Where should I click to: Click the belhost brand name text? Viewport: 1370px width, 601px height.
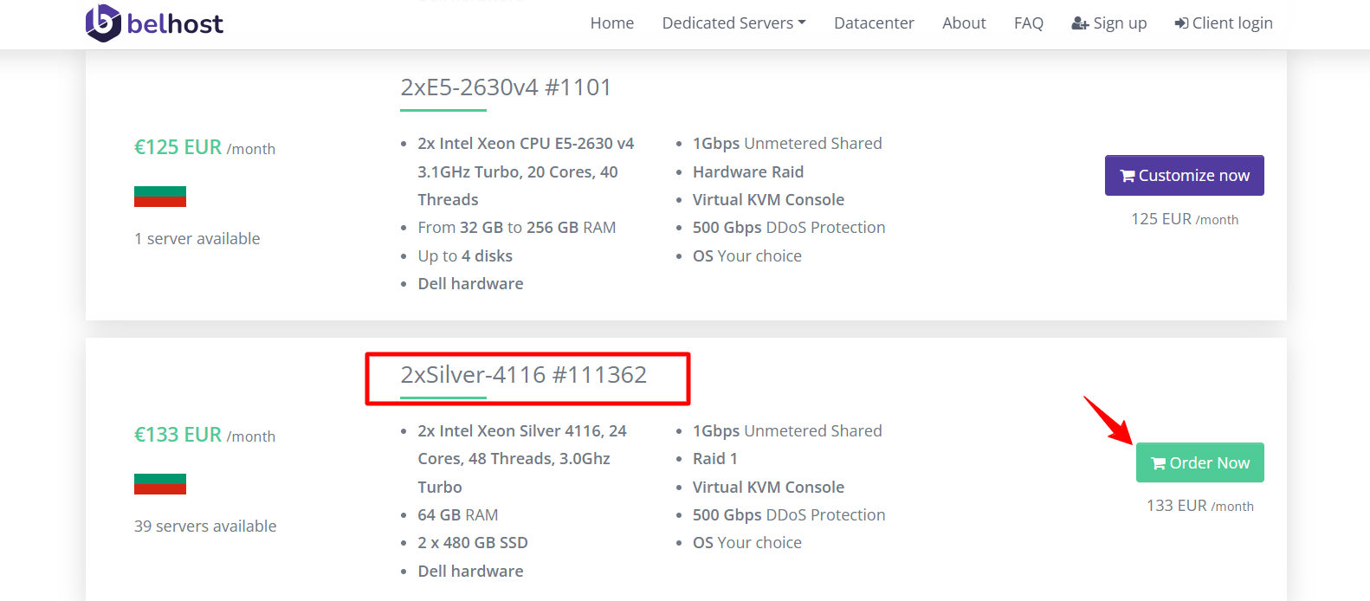click(175, 23)
